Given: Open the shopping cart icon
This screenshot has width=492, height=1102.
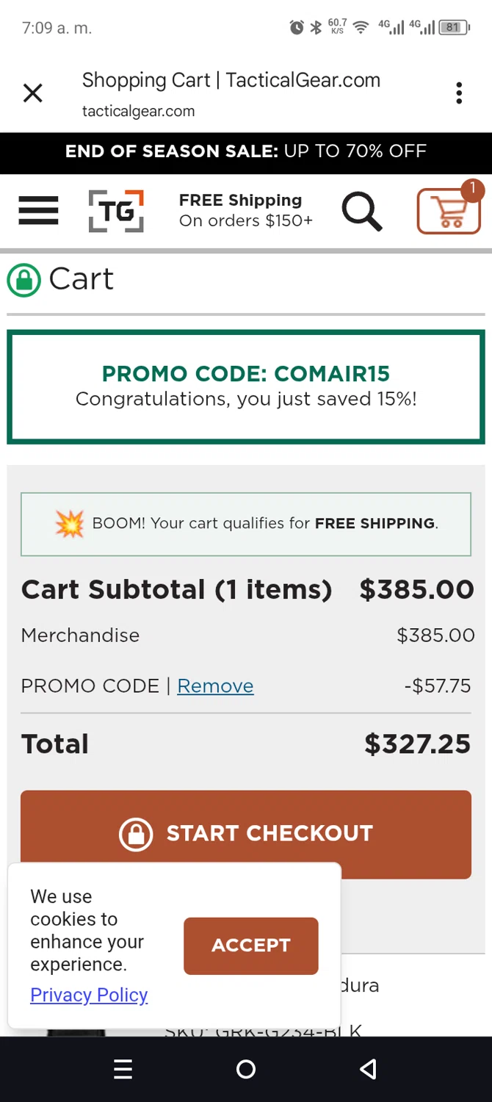Looking at the screenshot, I should (x=447, y=213).
